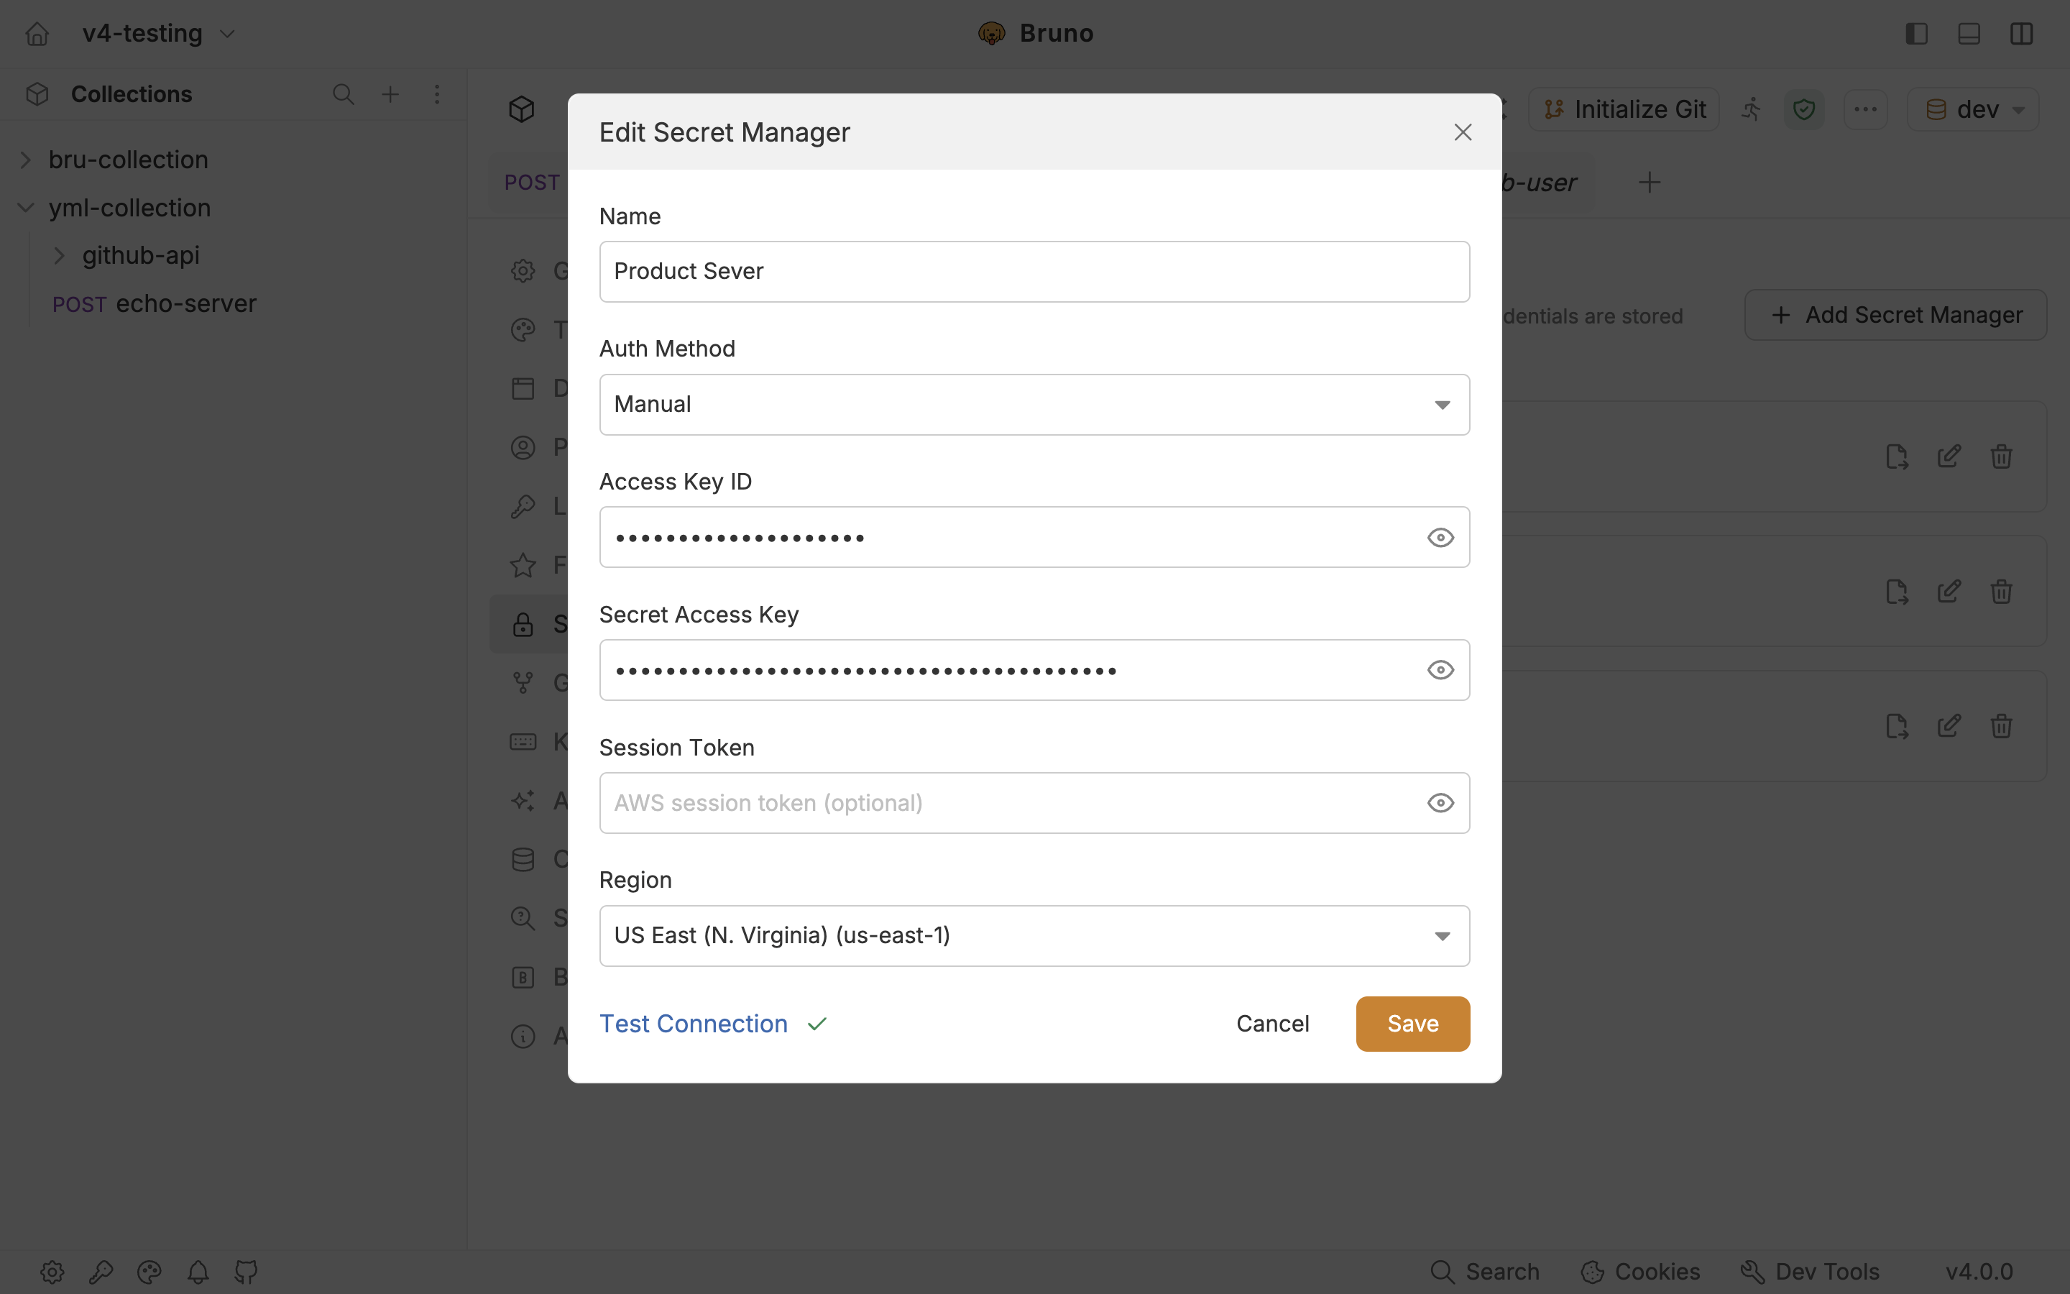
Task: Select the keyboard icon item in settings sidebar
Action: coord(523,741)
